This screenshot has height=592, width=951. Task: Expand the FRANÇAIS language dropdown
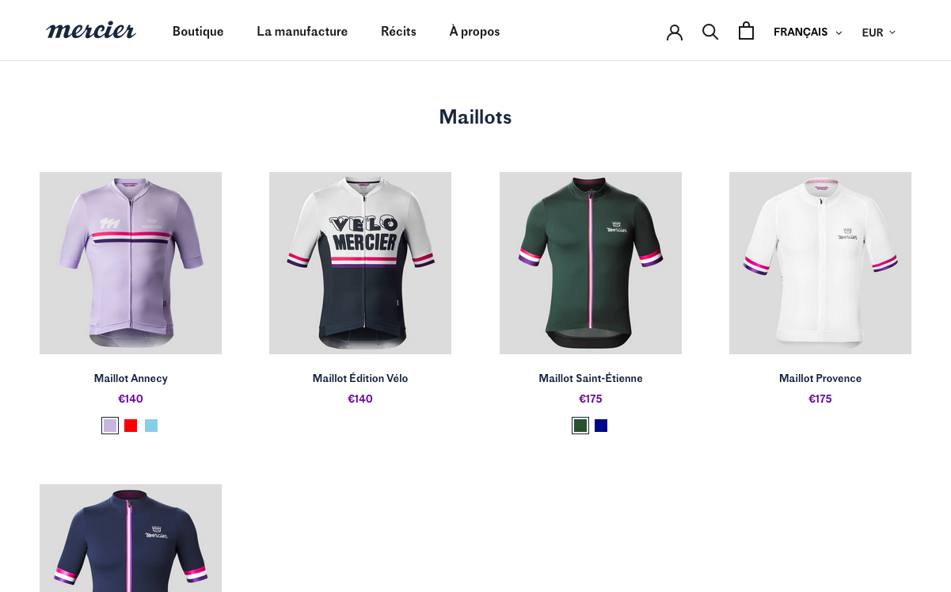(x=807, y=32)
